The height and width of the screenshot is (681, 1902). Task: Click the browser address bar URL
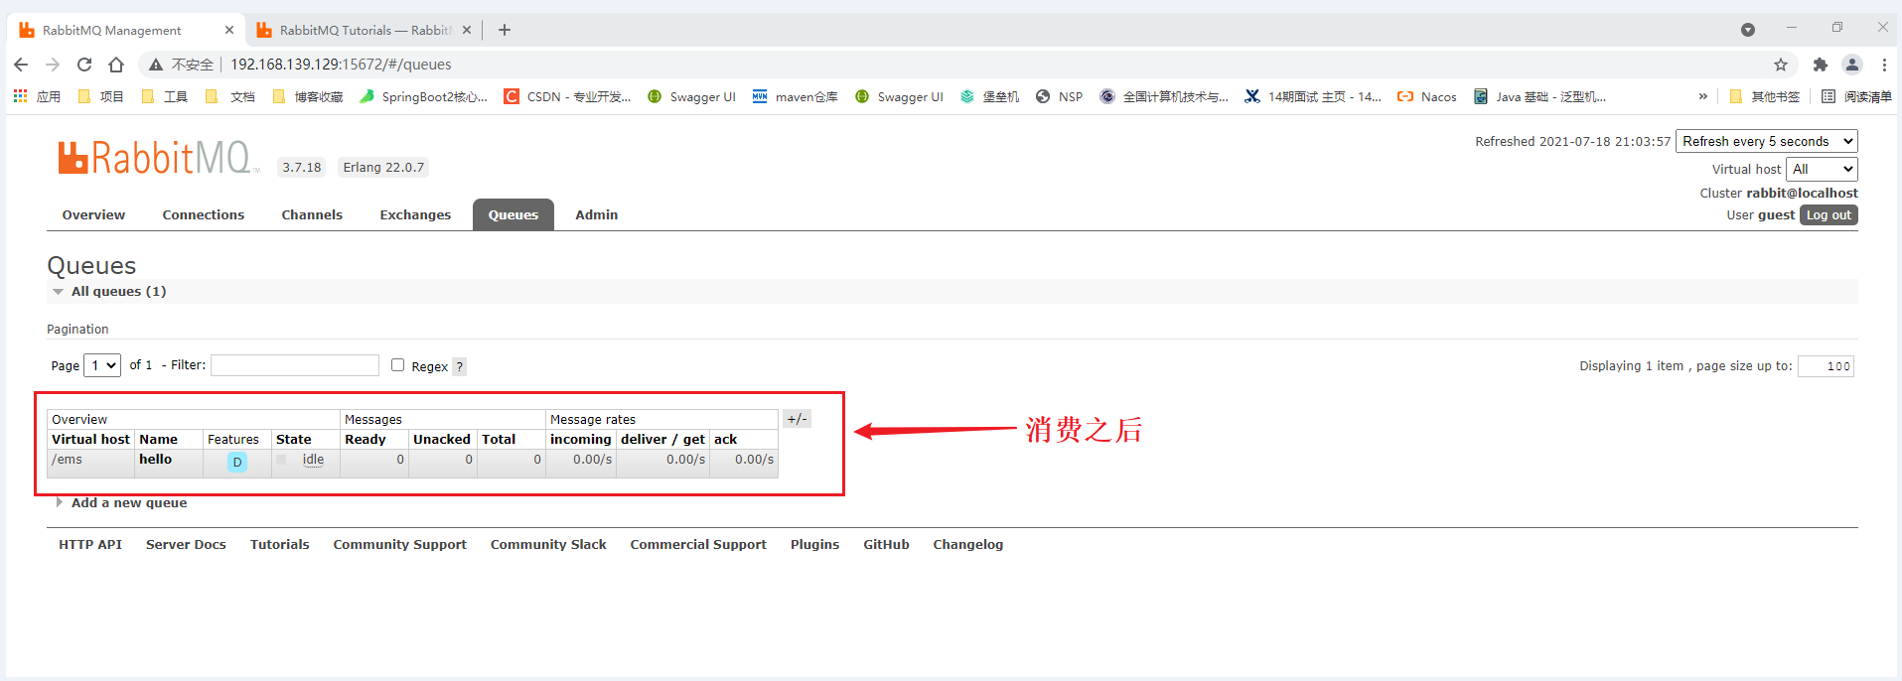[x=341, y=65]
